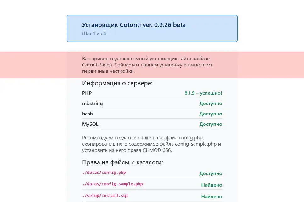The image size is (304, 202).
Task: Select the PHP row in server info
Action: click(x=87, y=93)
